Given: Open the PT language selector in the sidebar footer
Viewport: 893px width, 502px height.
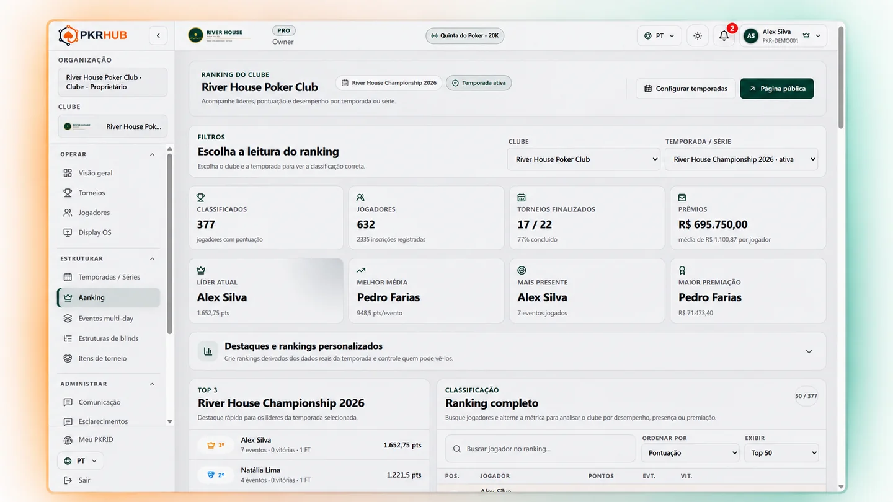Looking at the screenshot, I should (81, 461).
